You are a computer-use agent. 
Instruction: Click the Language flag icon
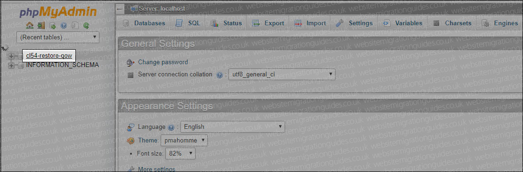131,127
